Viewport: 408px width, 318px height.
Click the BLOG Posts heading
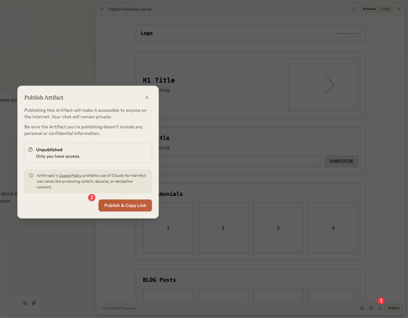coord(159,280)
